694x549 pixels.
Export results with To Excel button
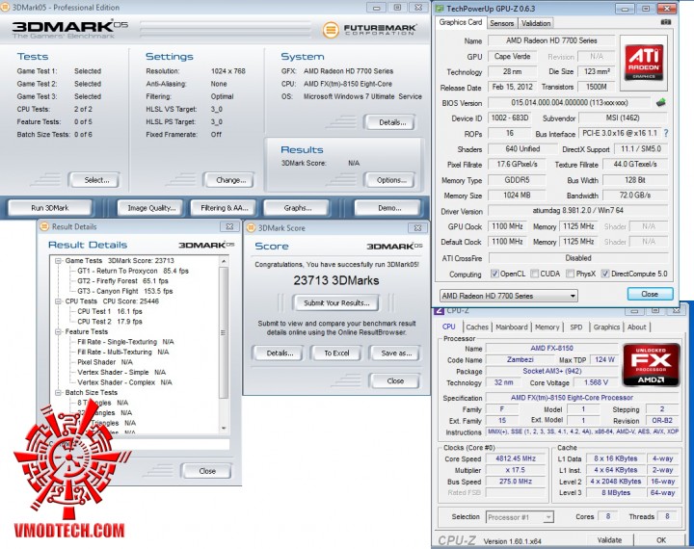coord(336,353)
